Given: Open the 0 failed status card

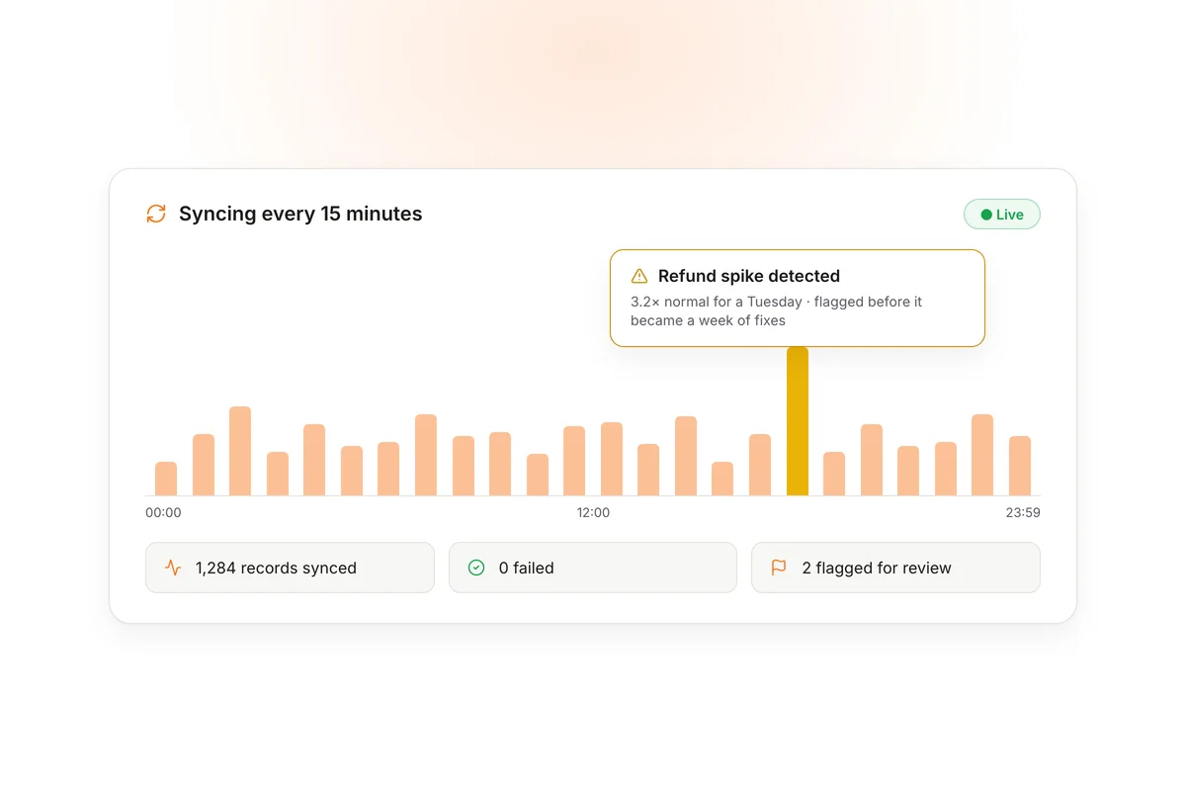Looking at the screenshot, I should click(x=593, y=568).
